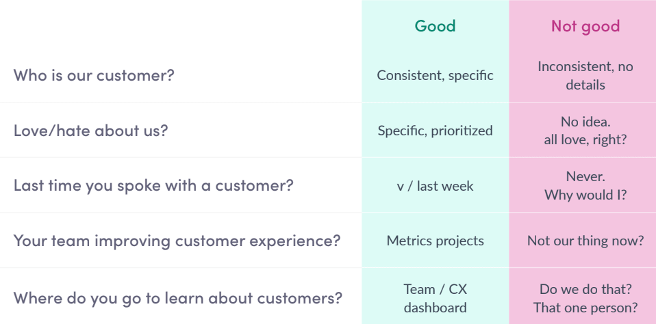This screenshot has width=656, height=324.
Task: Click the "Specific, prioritized" cell
Action: pyautogui.click(x=435, y=130)
